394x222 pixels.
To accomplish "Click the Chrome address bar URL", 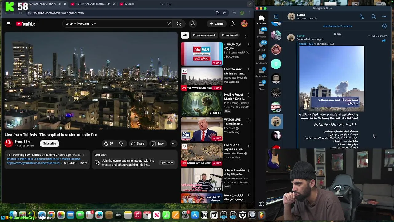I will (x=58, y=13).
